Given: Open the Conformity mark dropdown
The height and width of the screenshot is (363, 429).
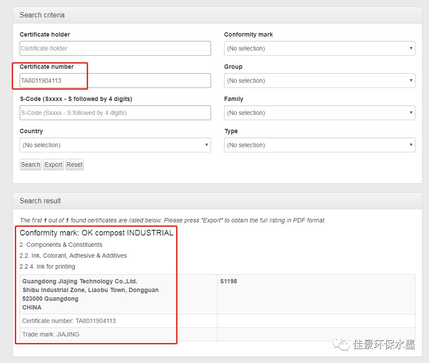Looking at the screenshot, I should 320,48.
